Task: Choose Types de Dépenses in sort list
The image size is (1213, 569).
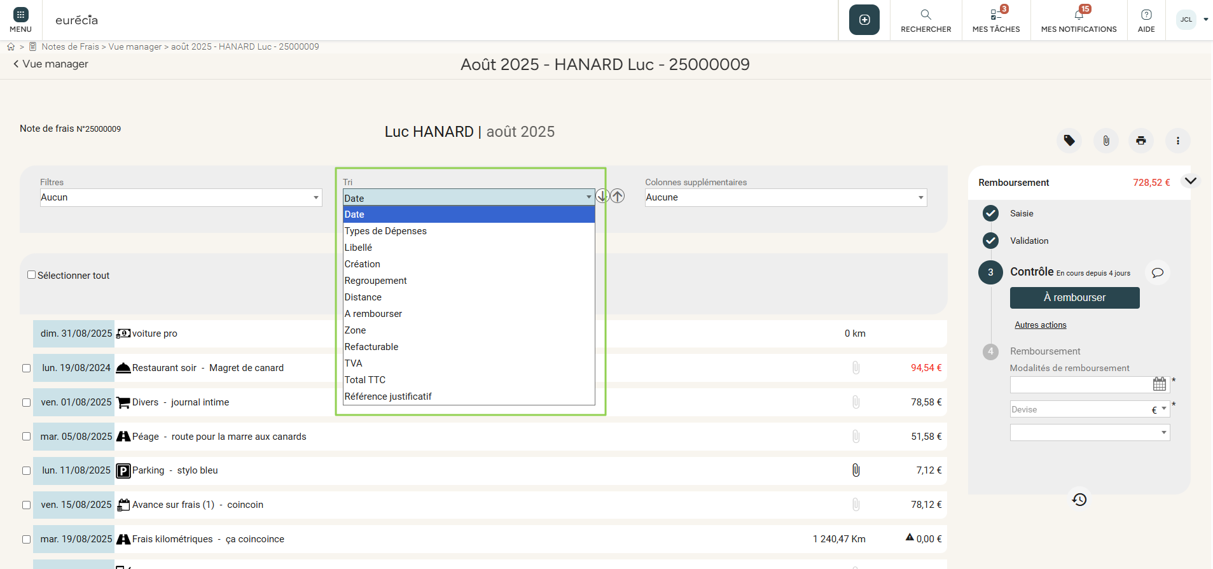Action: [385, 231]
